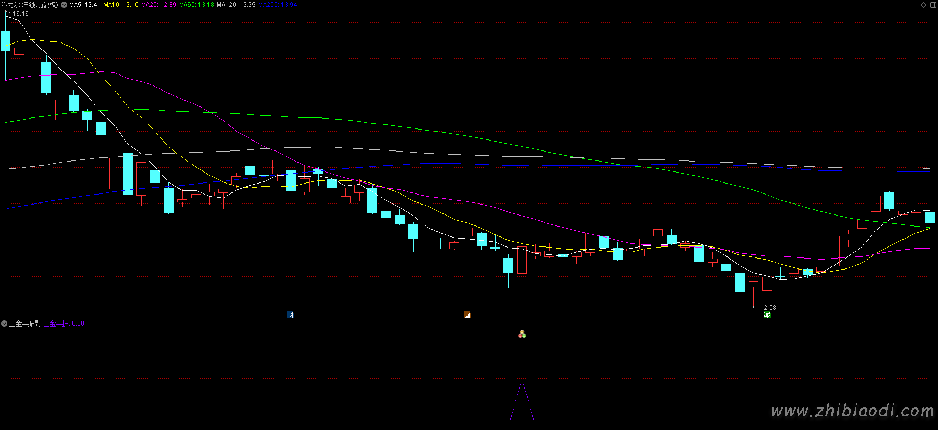This screenshot has width=938, height=430.
Task: Select the blue MA250 label
Action: click(277, 5)
